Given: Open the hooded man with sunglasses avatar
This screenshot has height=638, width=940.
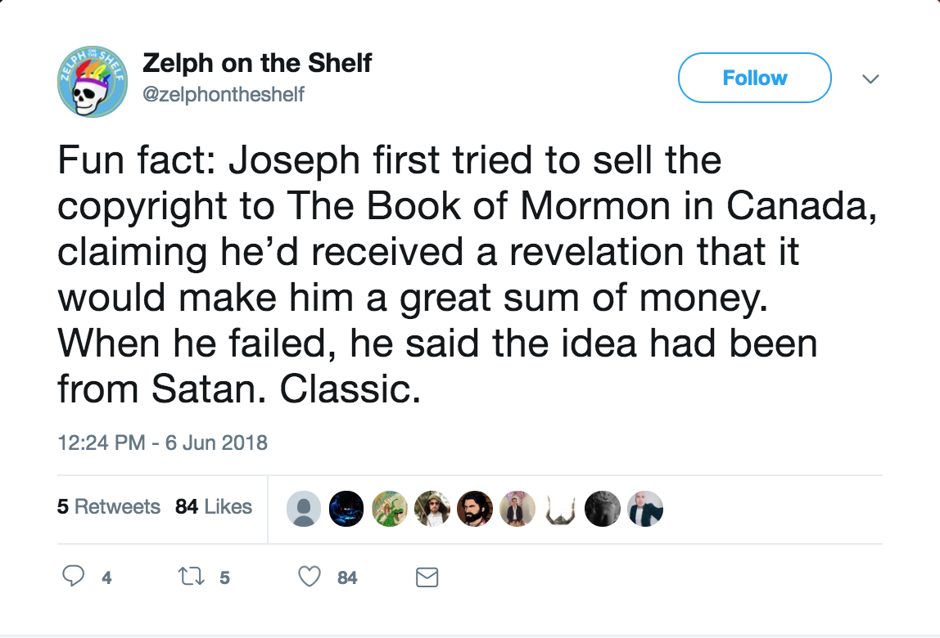Looking at the screenshot, I should (432, 510).
